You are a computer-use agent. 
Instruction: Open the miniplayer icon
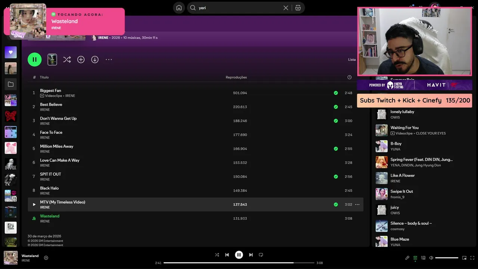point(465,258)
